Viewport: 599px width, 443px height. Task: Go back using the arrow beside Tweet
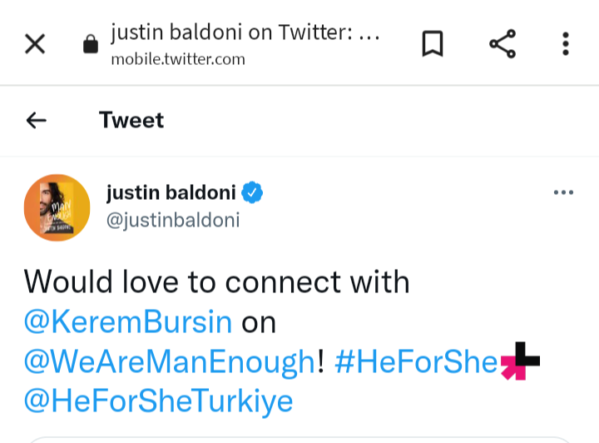[x=37, y=121]
